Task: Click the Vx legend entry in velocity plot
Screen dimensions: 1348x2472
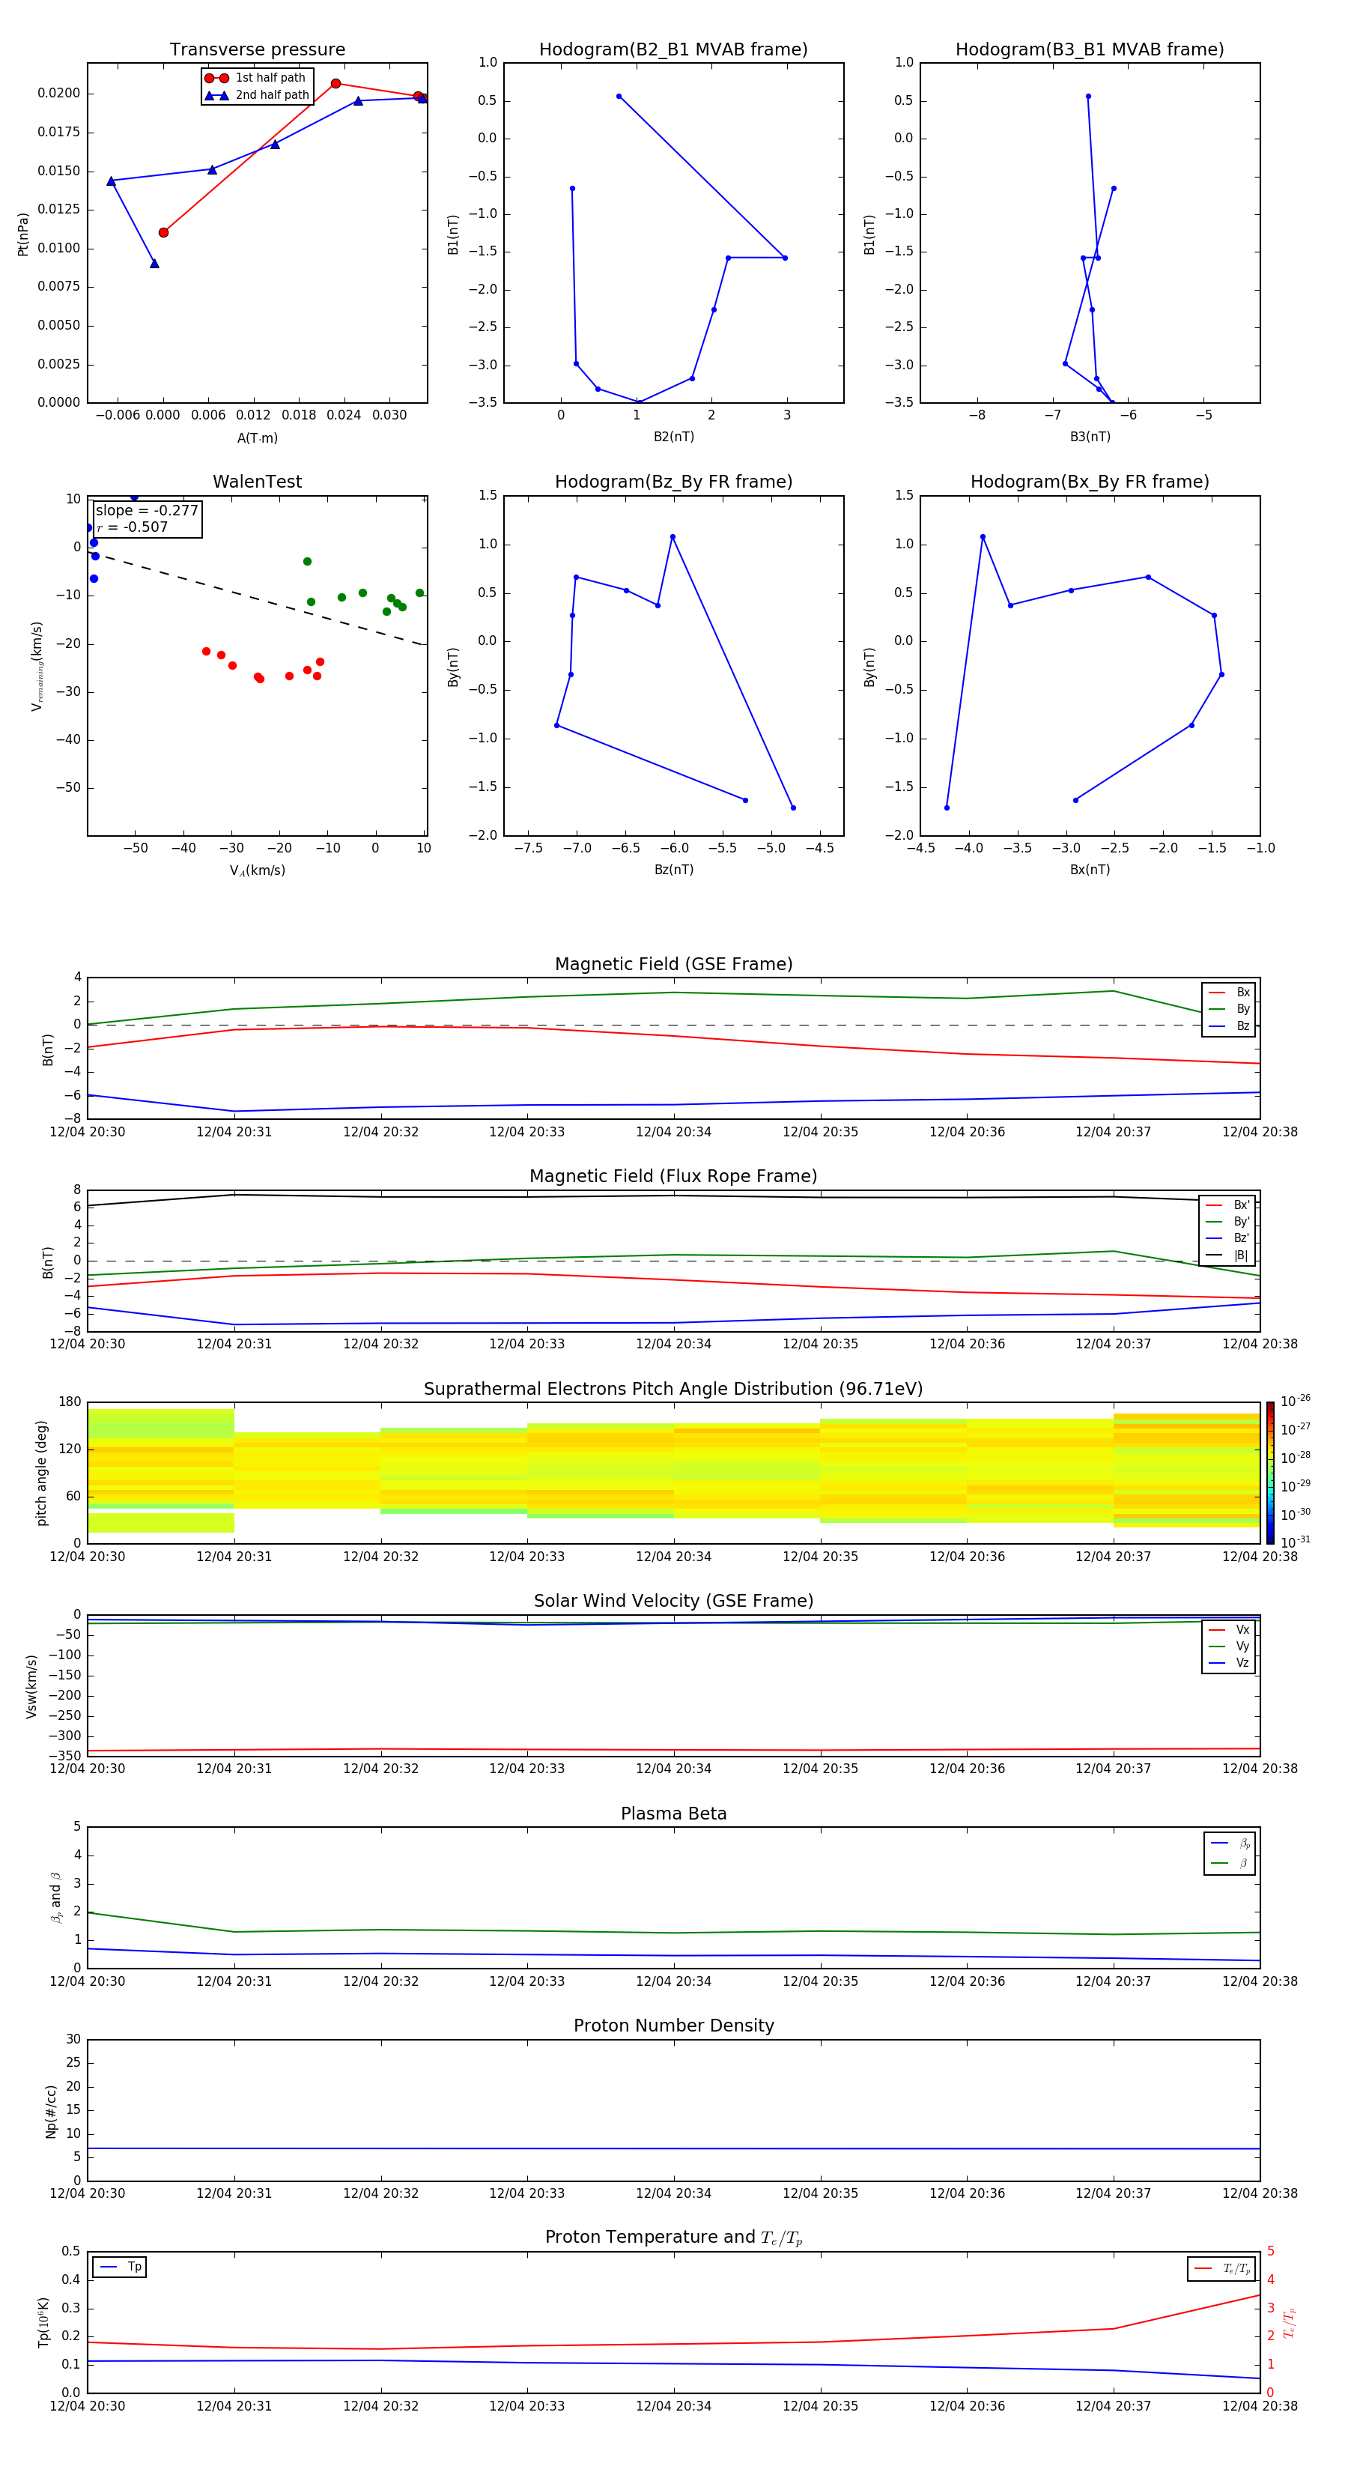Action: [x=1229, y=1629]
